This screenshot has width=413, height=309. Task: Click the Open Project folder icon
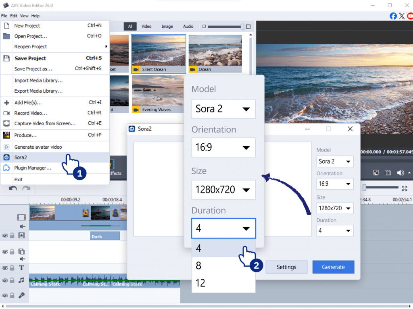tap(6, 36)
